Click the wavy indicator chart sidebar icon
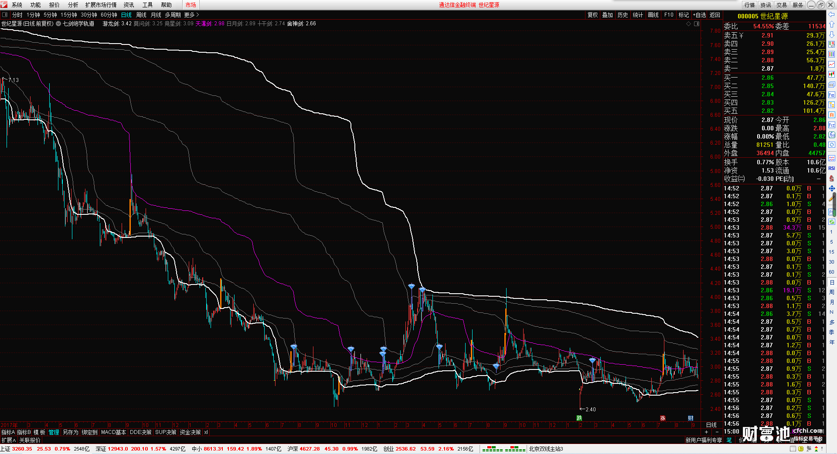837x454 pixels. tap(832, 158)
